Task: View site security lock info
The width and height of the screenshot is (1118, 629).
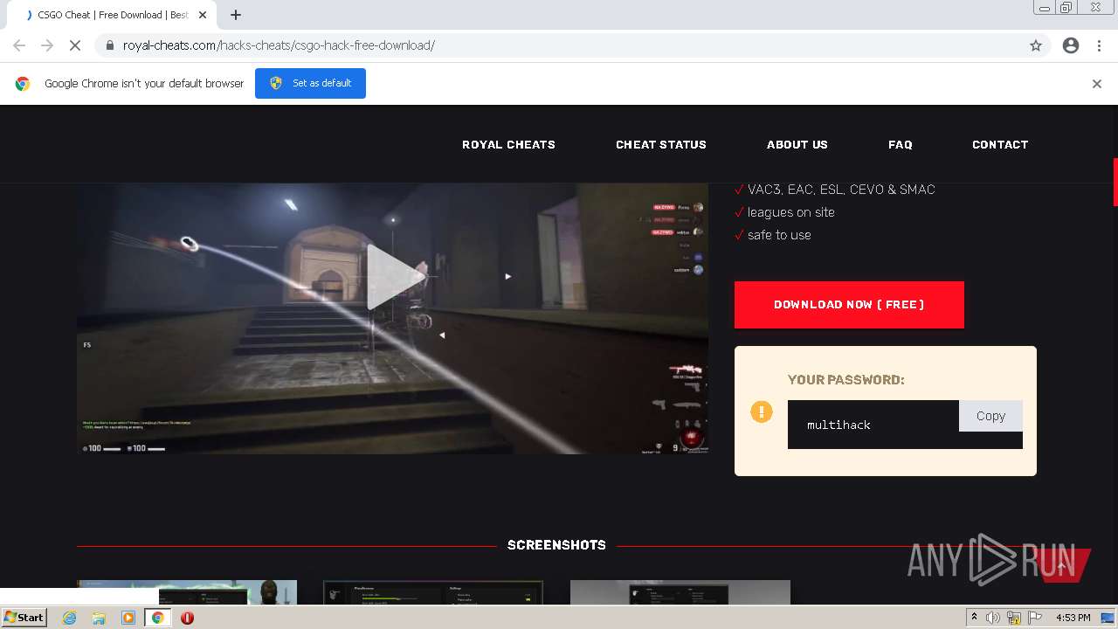Action: click(x=110, y=45)
